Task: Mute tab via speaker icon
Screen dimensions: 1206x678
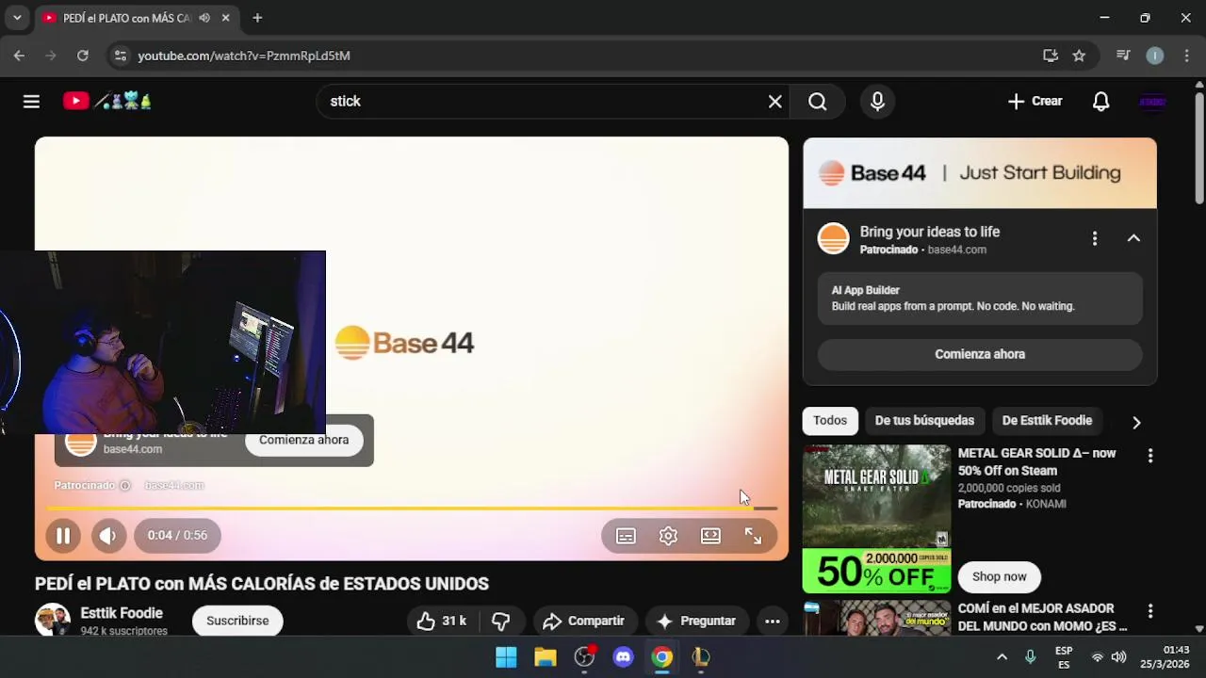Action: (204, 18)
